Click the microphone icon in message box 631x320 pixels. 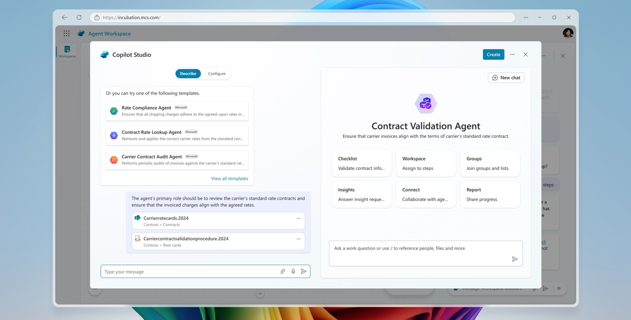[x=293, y=271]
